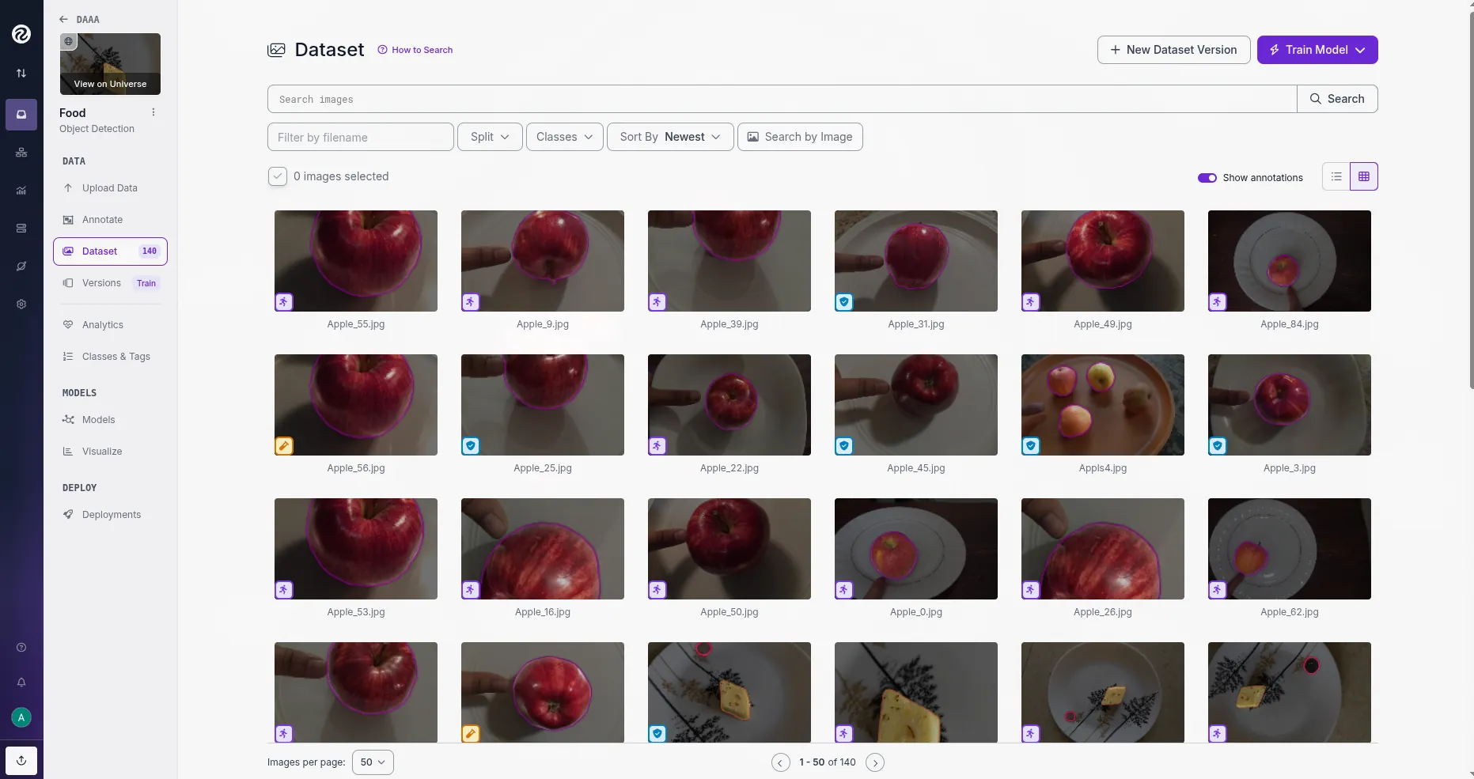Screen dimensions: 1474x779
Task: Open Models in sidebar
Action: tap(110, 420)
